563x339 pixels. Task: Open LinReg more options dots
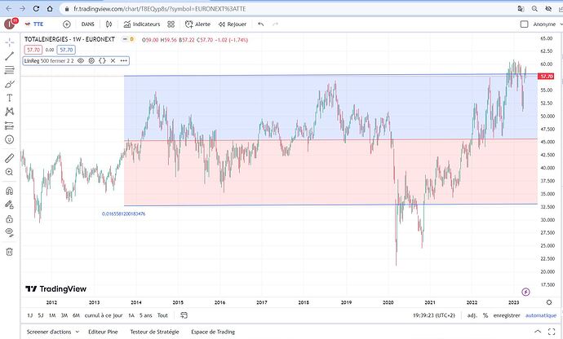(x=123, y=60)
